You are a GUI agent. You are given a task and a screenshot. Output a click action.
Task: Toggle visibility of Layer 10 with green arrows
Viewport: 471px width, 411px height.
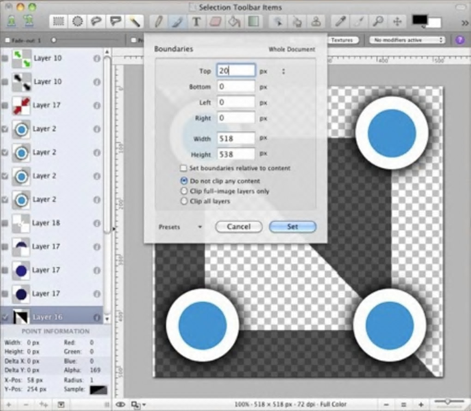(5, 58)
